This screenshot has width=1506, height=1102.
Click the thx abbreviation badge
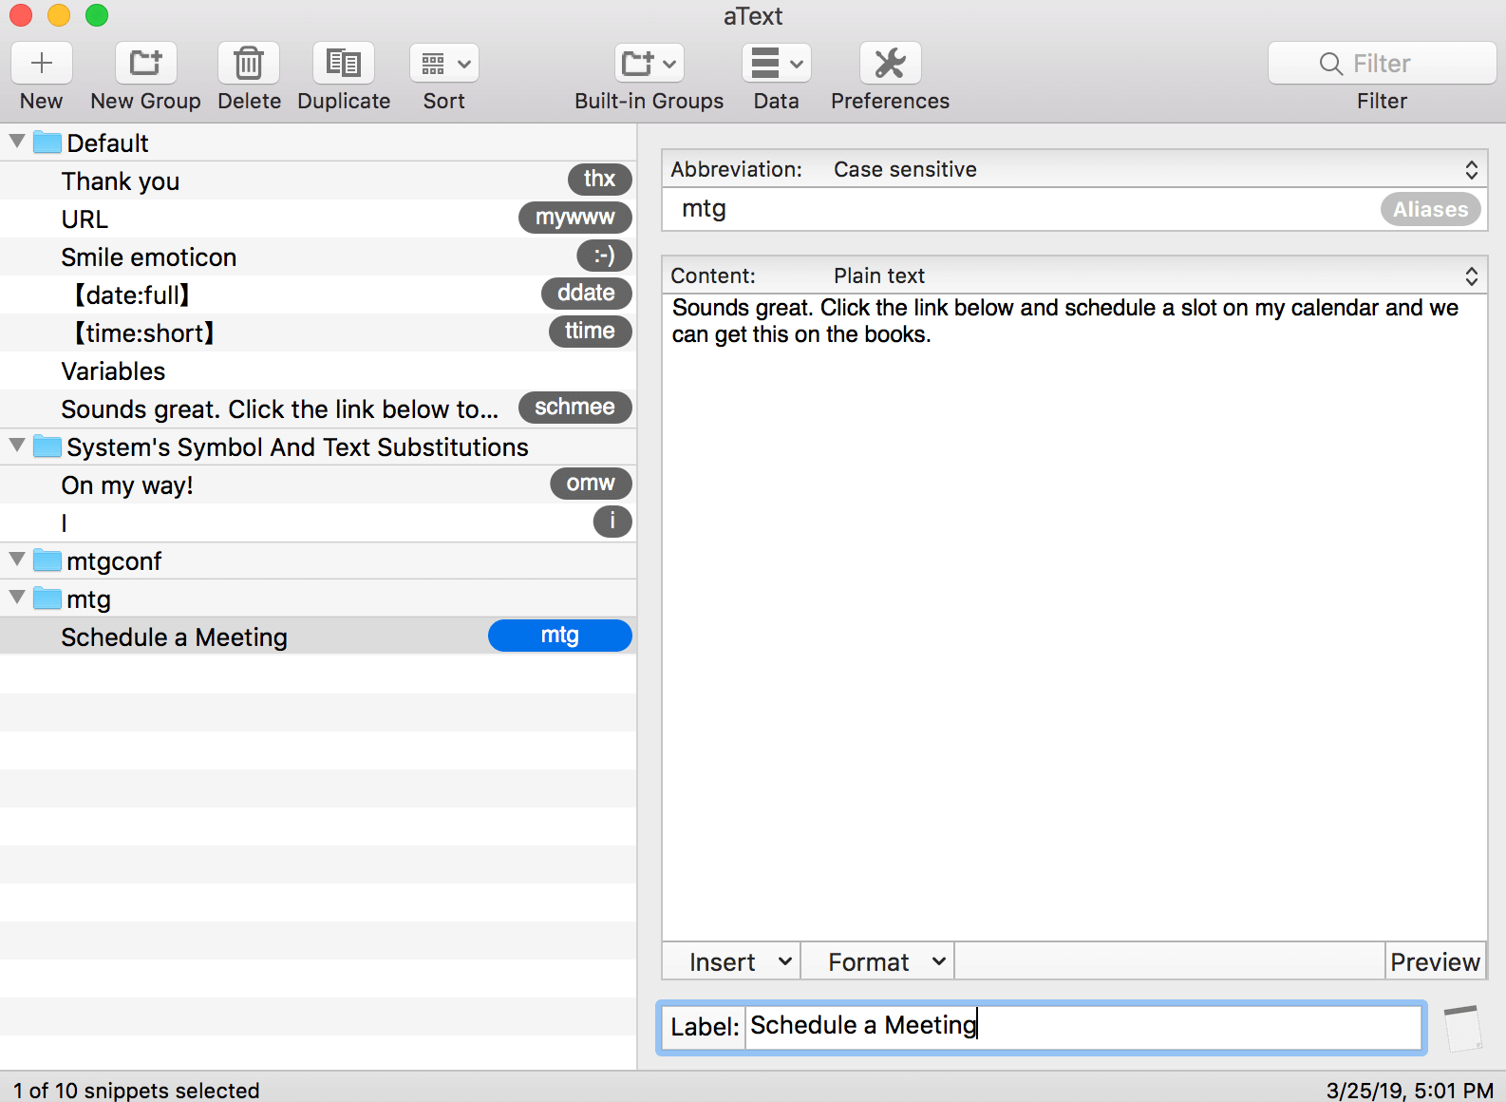[x=600, y=179]
